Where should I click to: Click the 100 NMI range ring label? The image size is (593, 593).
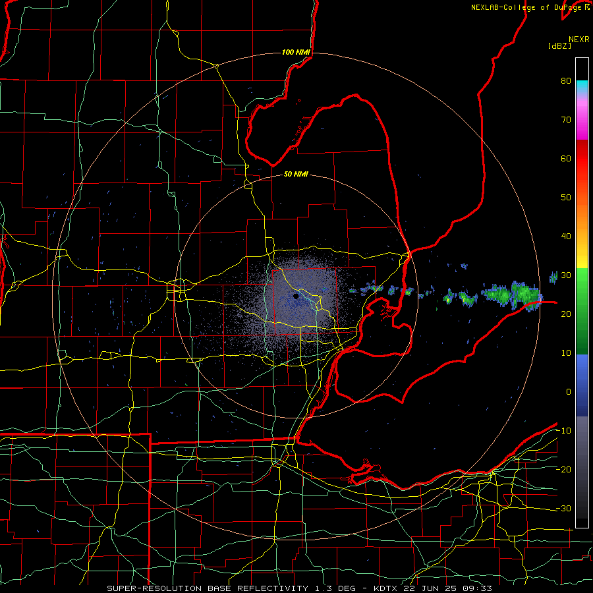pyautogui.click(x=296, y=52)
